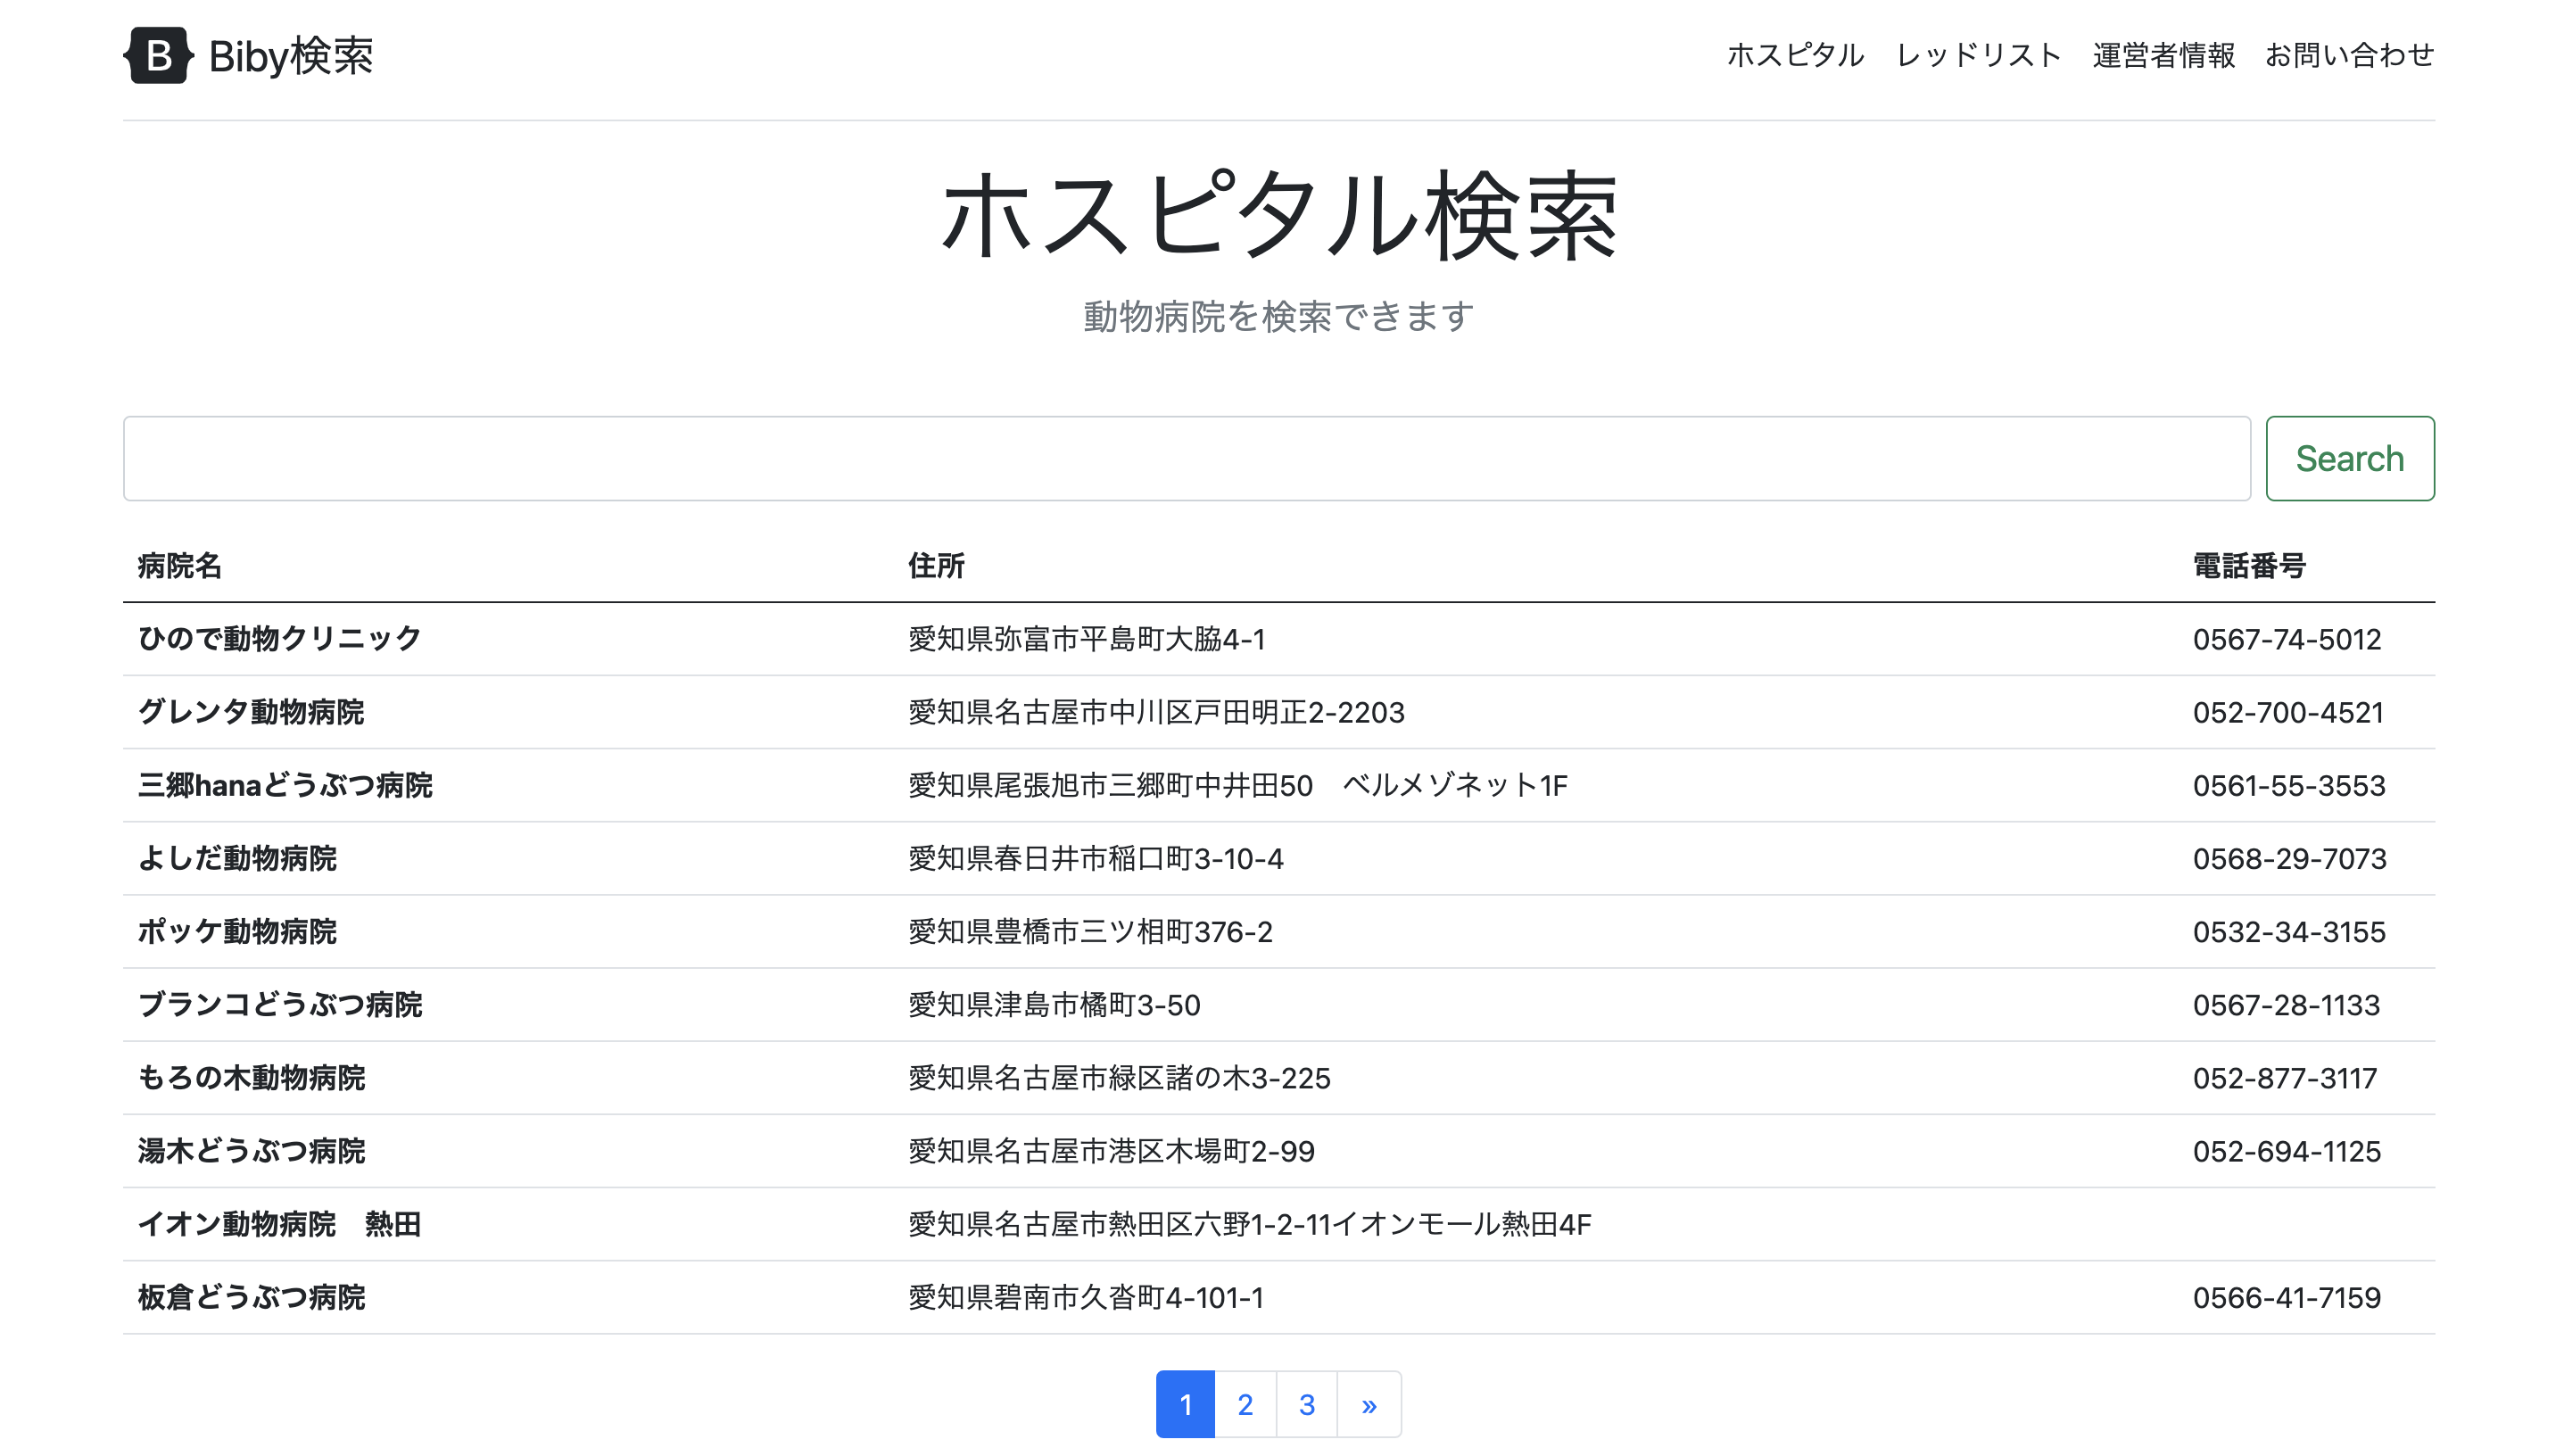Click the Biby logo icon

click(x=158, y=55)
